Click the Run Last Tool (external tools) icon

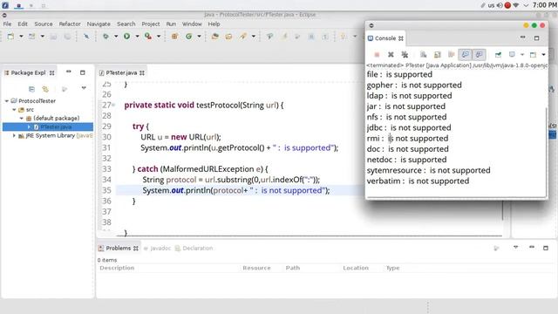148,37
